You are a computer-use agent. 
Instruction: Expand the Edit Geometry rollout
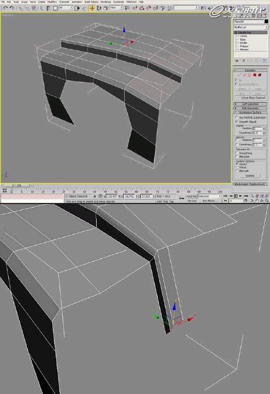250,108
